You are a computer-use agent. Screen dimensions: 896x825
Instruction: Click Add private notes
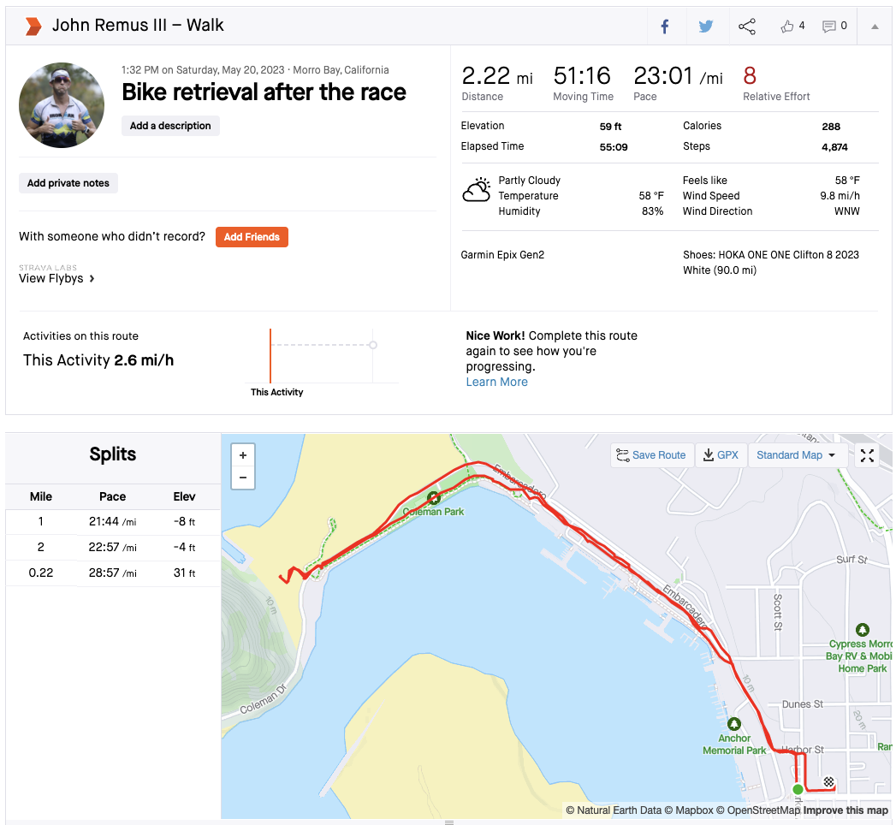68,183
